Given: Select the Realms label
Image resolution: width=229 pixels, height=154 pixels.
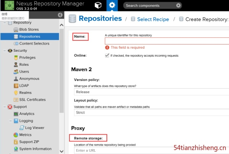Looking at the screenshot, I should pyautogui.click(x=26, y=93).
